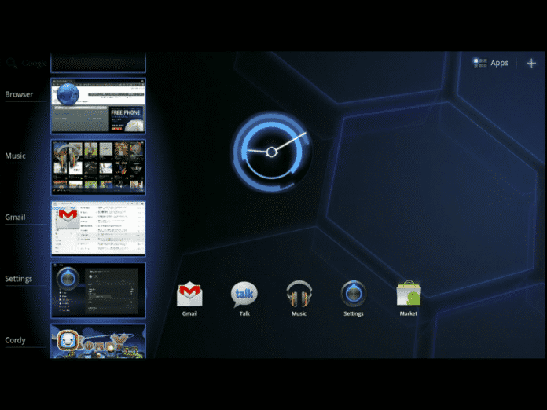Select the Settings label in recent apps list
The width and height of the screenshot is (547, 410).
click(19, 279)
